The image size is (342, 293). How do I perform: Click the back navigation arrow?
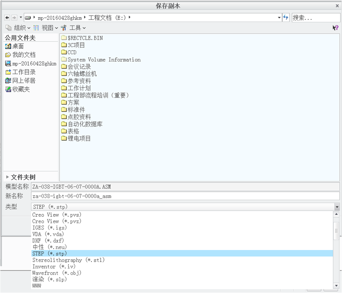click(7, 17)
